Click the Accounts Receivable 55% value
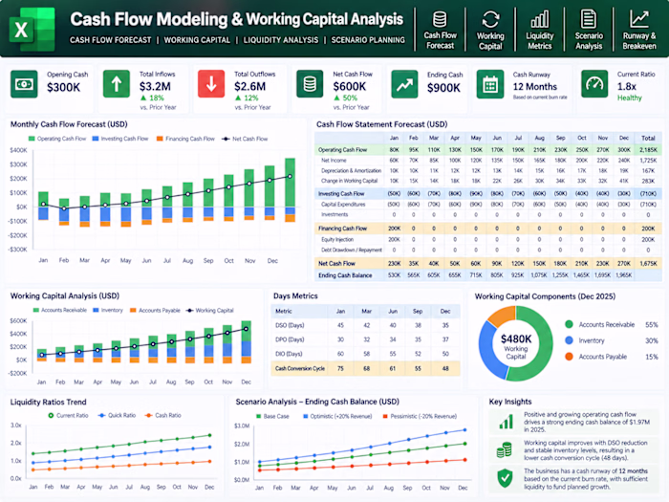The height and width of the screenshot is (502, 669). click(x=652, y=325)
